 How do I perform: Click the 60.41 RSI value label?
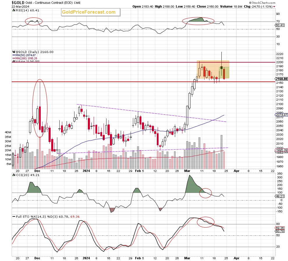tap(281, 25)
